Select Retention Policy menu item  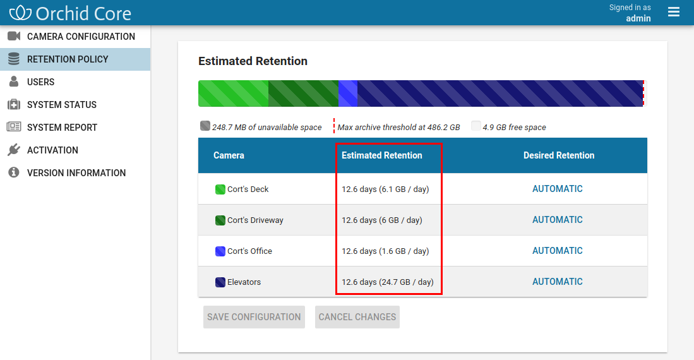point(75,59)
